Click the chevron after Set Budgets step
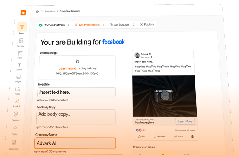Image resolution: width=239 pixels, height=157 pixels. [x=134, y=24]
